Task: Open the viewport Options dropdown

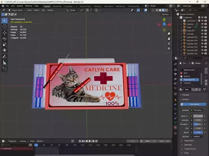Action: point(166,14)
